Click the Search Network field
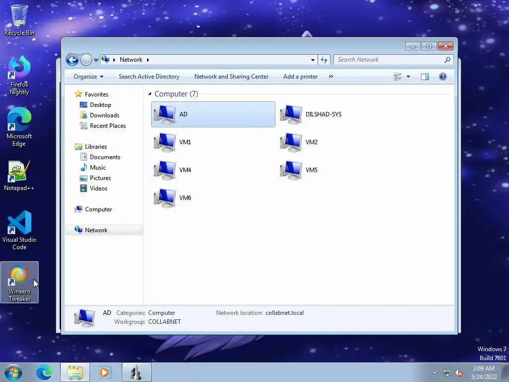 389,60
